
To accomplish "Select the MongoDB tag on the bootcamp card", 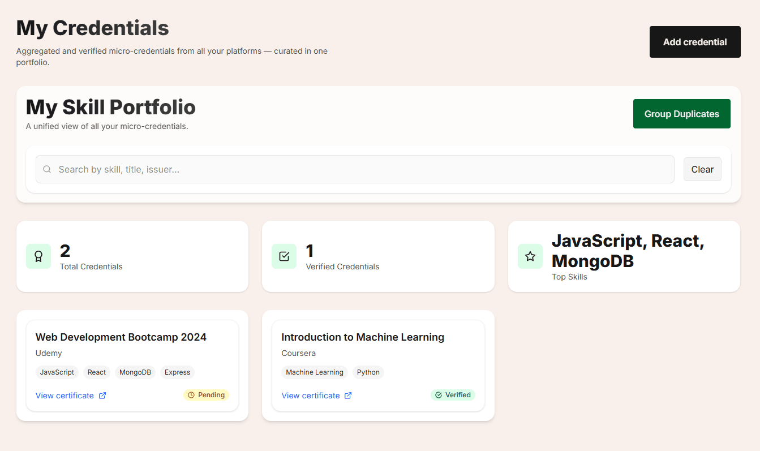I will coord(135,372).
